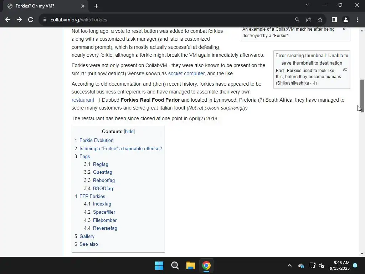Screen dimensions: 365x274
Task: Open File Explorer from taskbar
Action: pos(191,265)
